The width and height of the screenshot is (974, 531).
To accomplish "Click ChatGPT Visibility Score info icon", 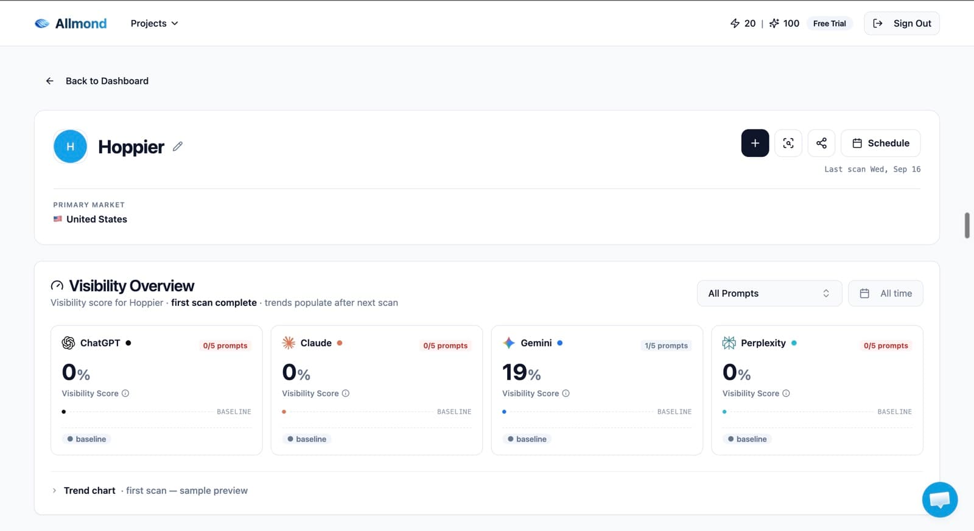I will (x=125, y=394).
